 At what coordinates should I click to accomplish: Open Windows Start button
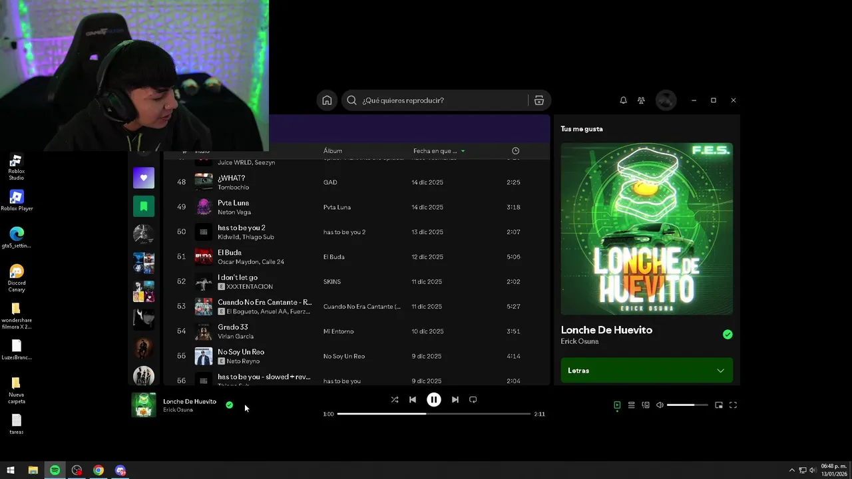point(11,470)
